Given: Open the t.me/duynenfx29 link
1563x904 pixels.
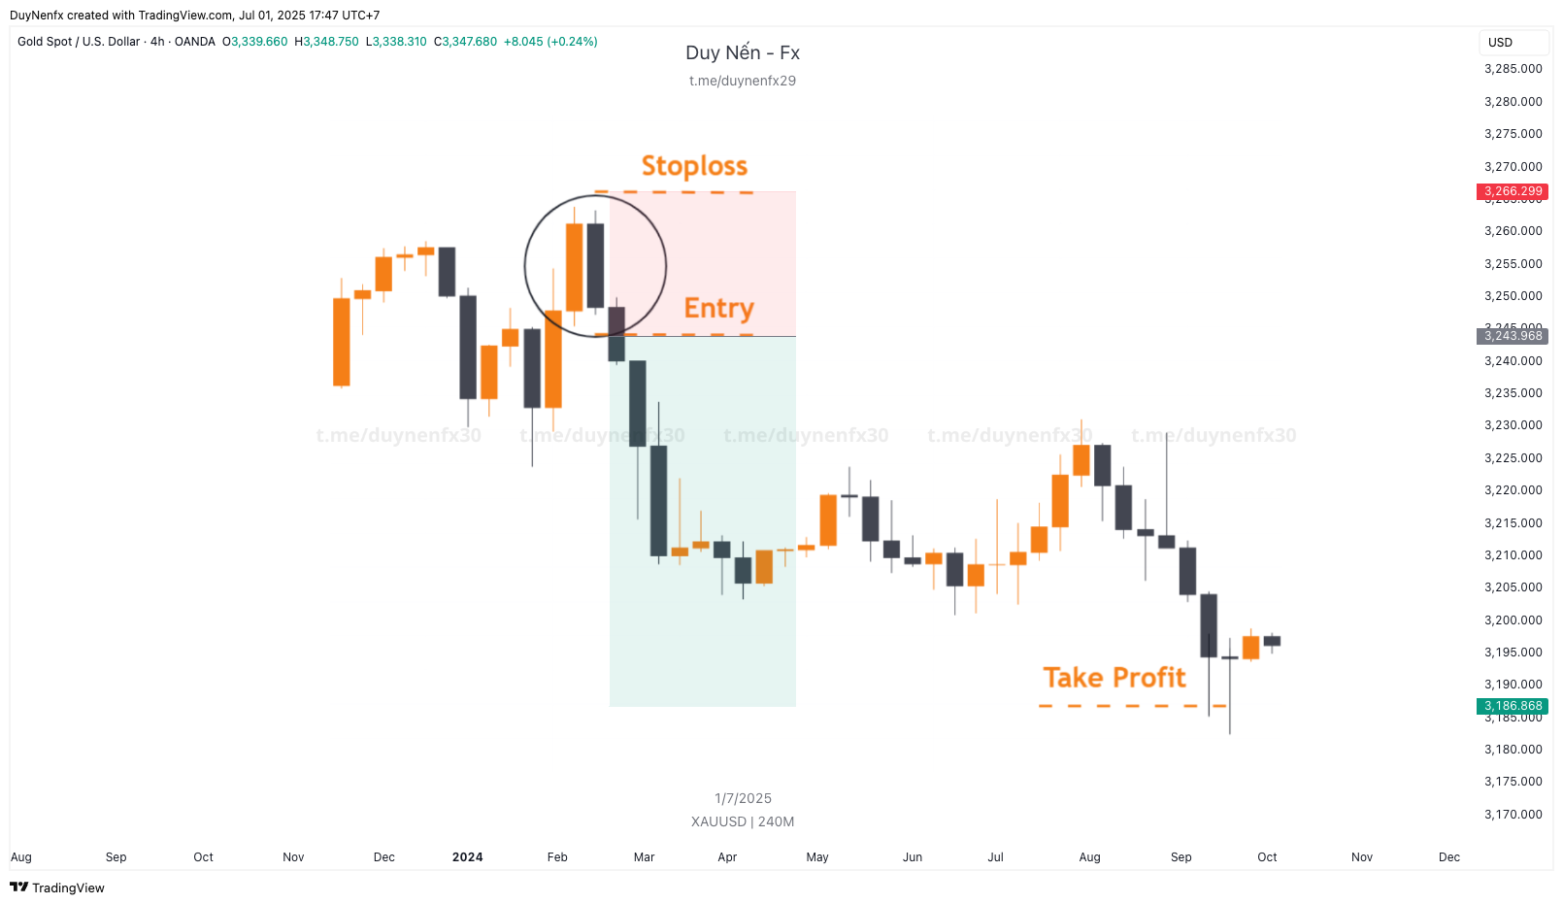Looking at the screenshot, I should click(x=742, y=81).
